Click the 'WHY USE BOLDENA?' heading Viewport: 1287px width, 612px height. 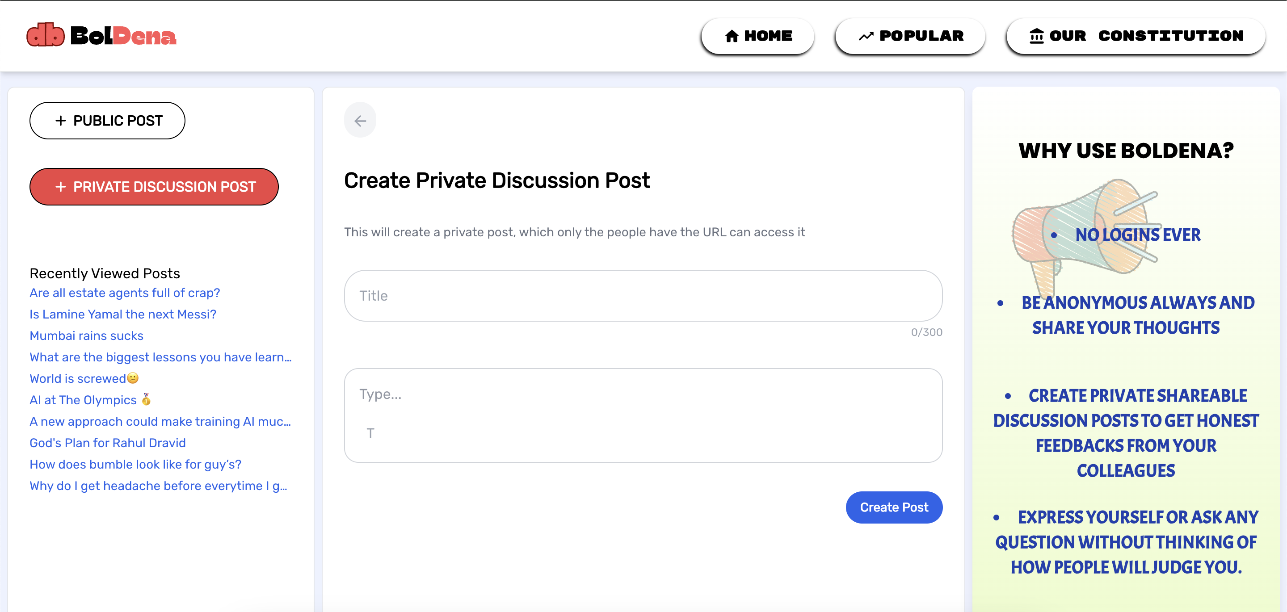1126,151
